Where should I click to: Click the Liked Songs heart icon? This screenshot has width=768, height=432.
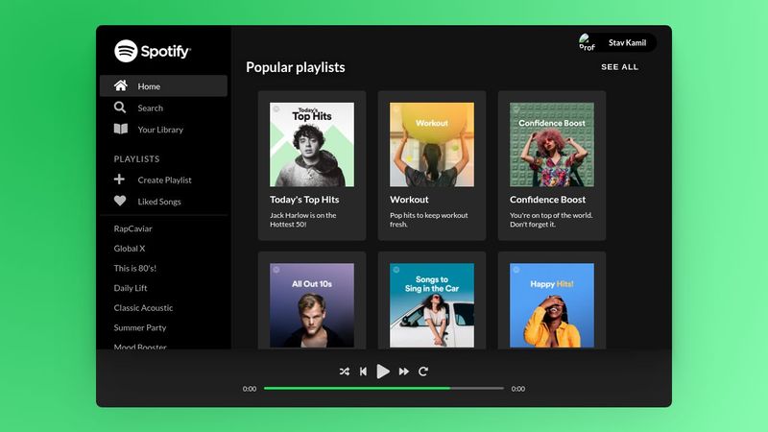pos(120,201)
